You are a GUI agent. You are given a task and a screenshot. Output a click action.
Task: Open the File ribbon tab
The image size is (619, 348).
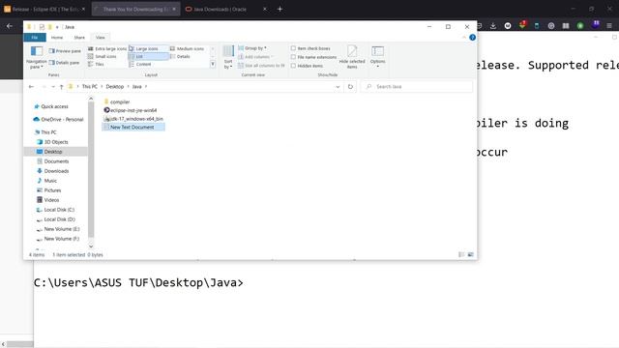tap(35, 38)
